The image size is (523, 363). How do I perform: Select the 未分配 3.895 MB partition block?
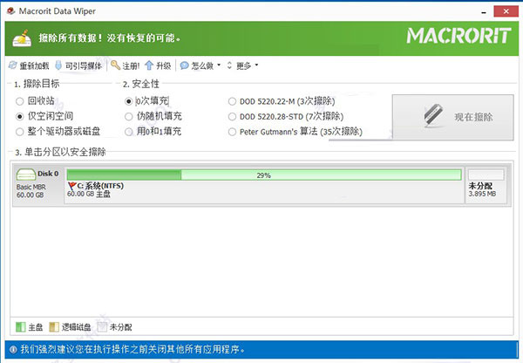click(486, 185)
